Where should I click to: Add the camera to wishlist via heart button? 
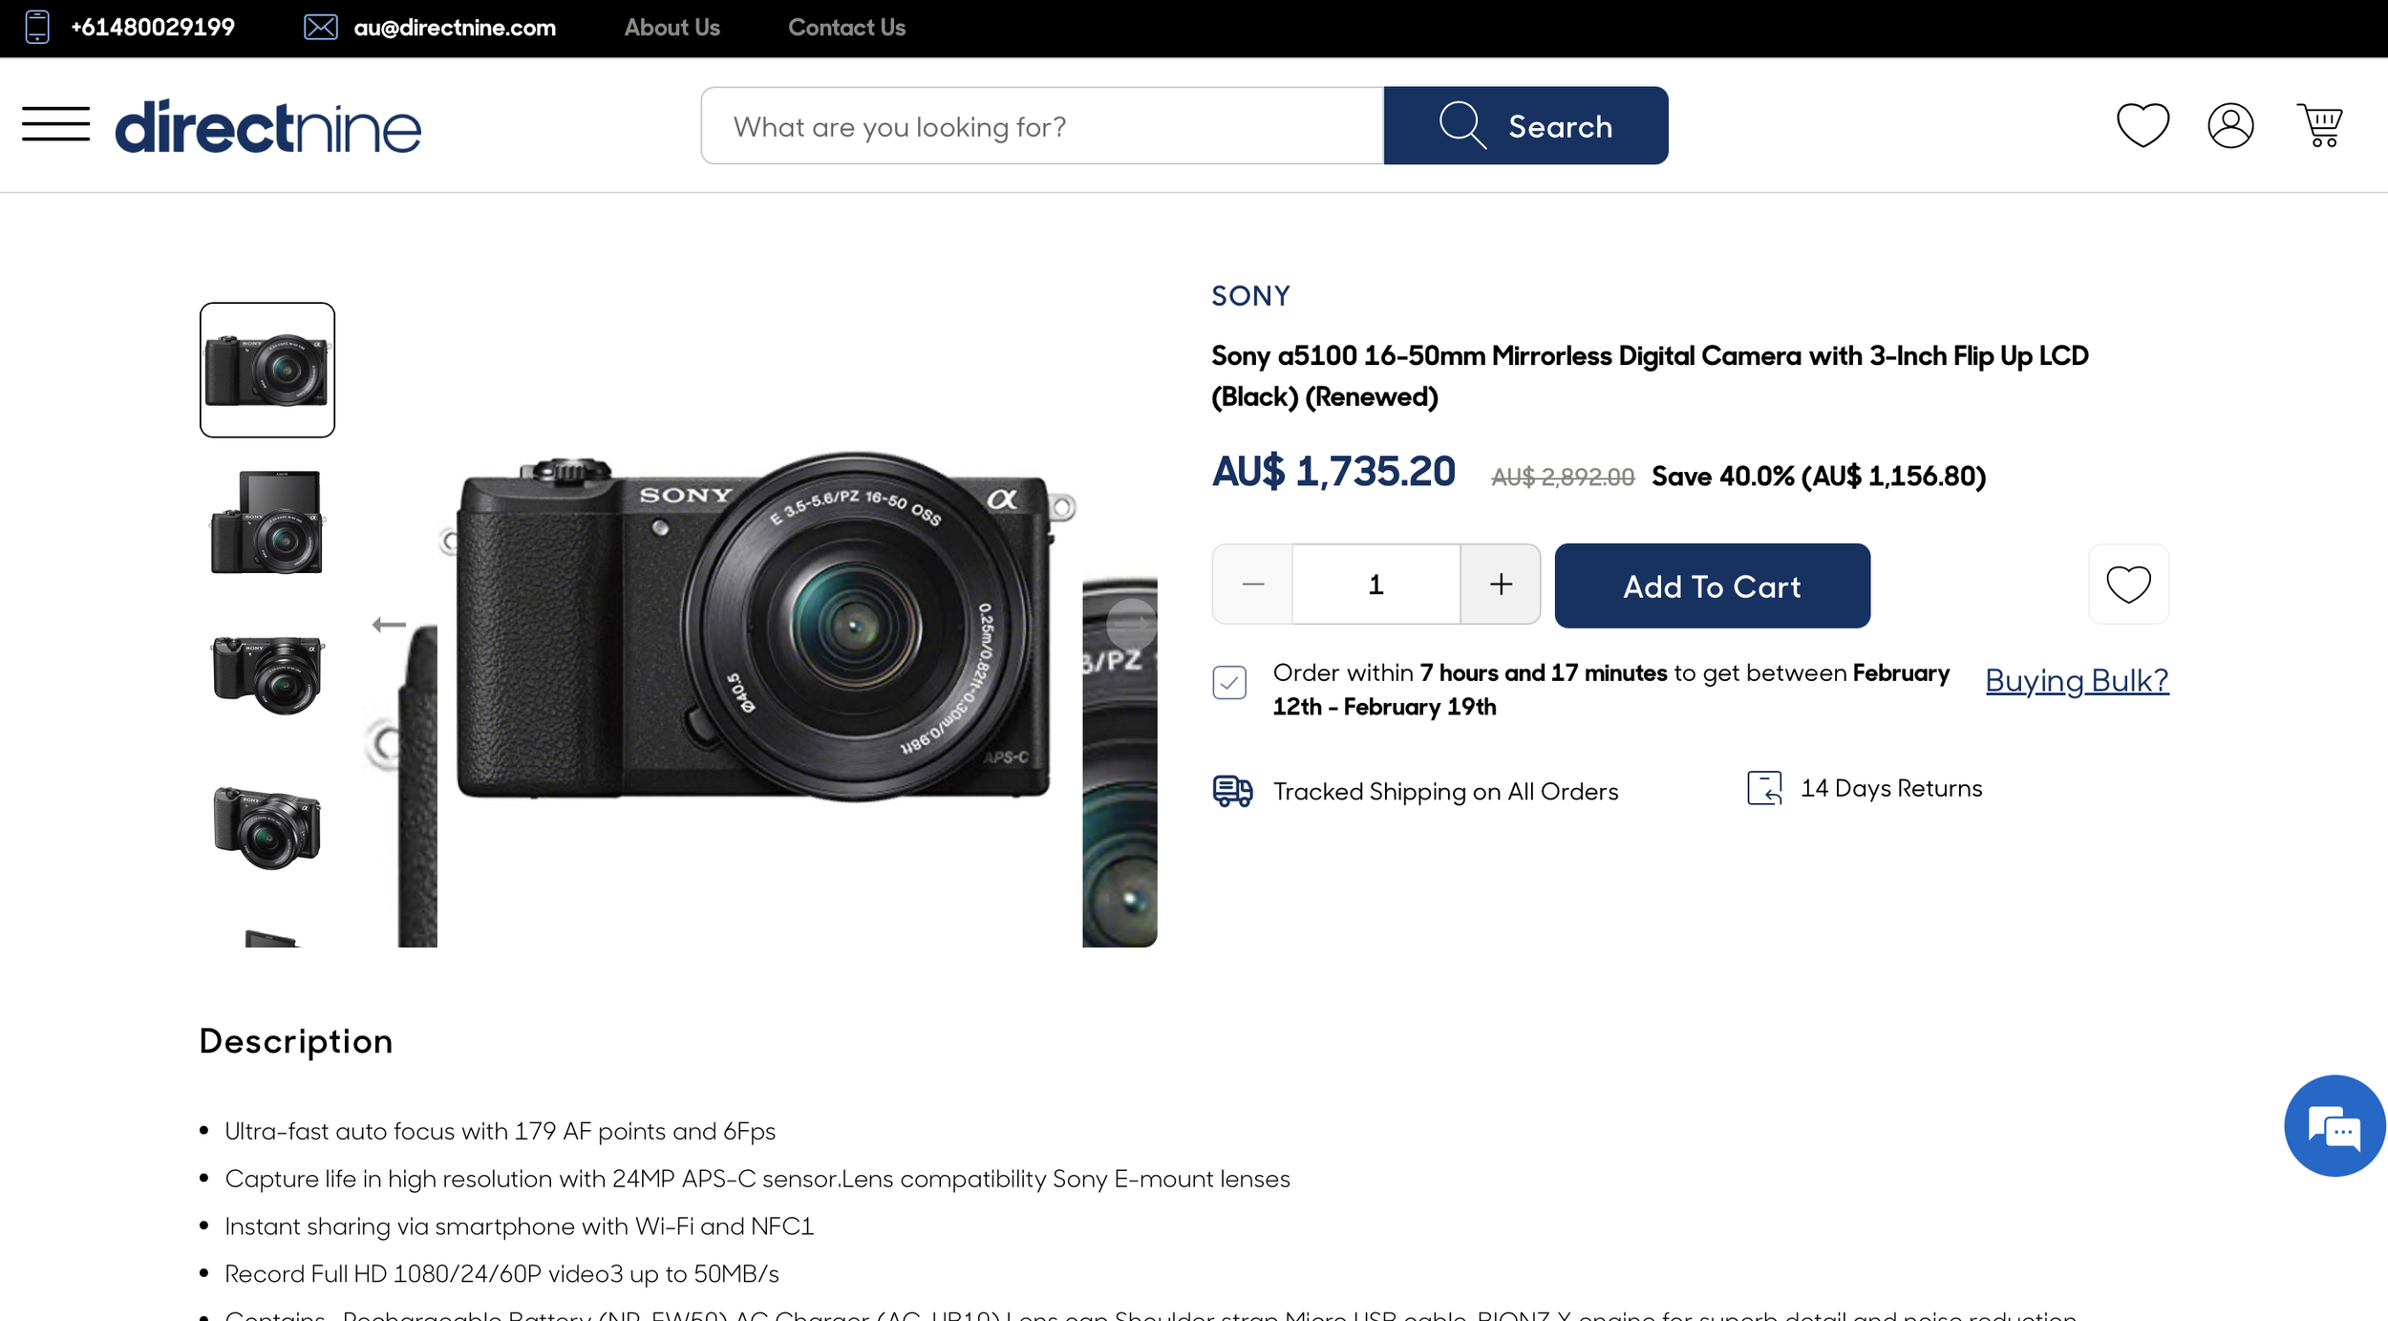click(2128, 584)
